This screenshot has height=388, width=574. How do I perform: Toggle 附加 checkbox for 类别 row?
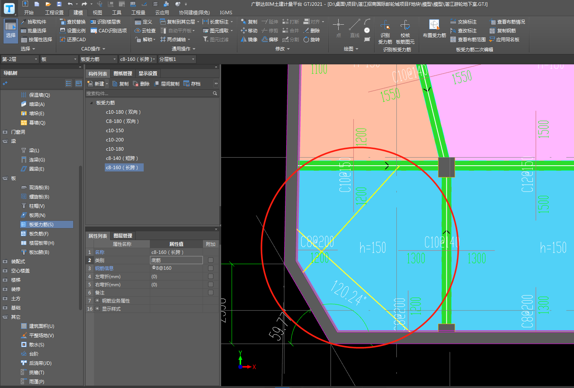pyautogui.click(x=211, y=260)
